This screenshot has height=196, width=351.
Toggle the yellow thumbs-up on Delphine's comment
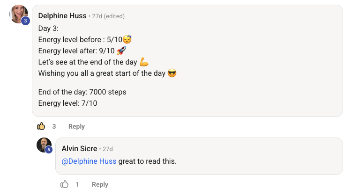[41, 126]
